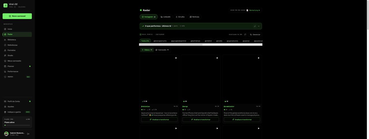Switch to the Instagram tab

click(149, 17)
